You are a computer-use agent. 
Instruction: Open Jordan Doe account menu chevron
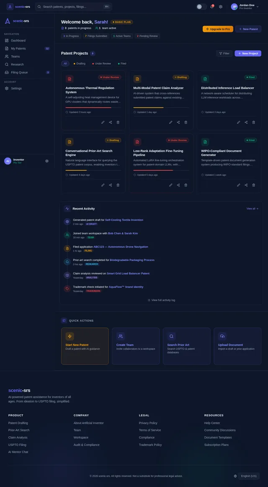point(258,7)
